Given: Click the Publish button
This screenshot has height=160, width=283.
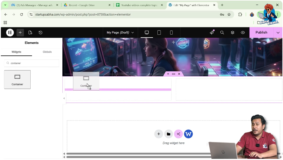Looking at the screenshot, I should point(261,33).
